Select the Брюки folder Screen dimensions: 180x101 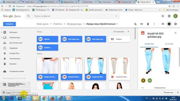tap(48, 39)
